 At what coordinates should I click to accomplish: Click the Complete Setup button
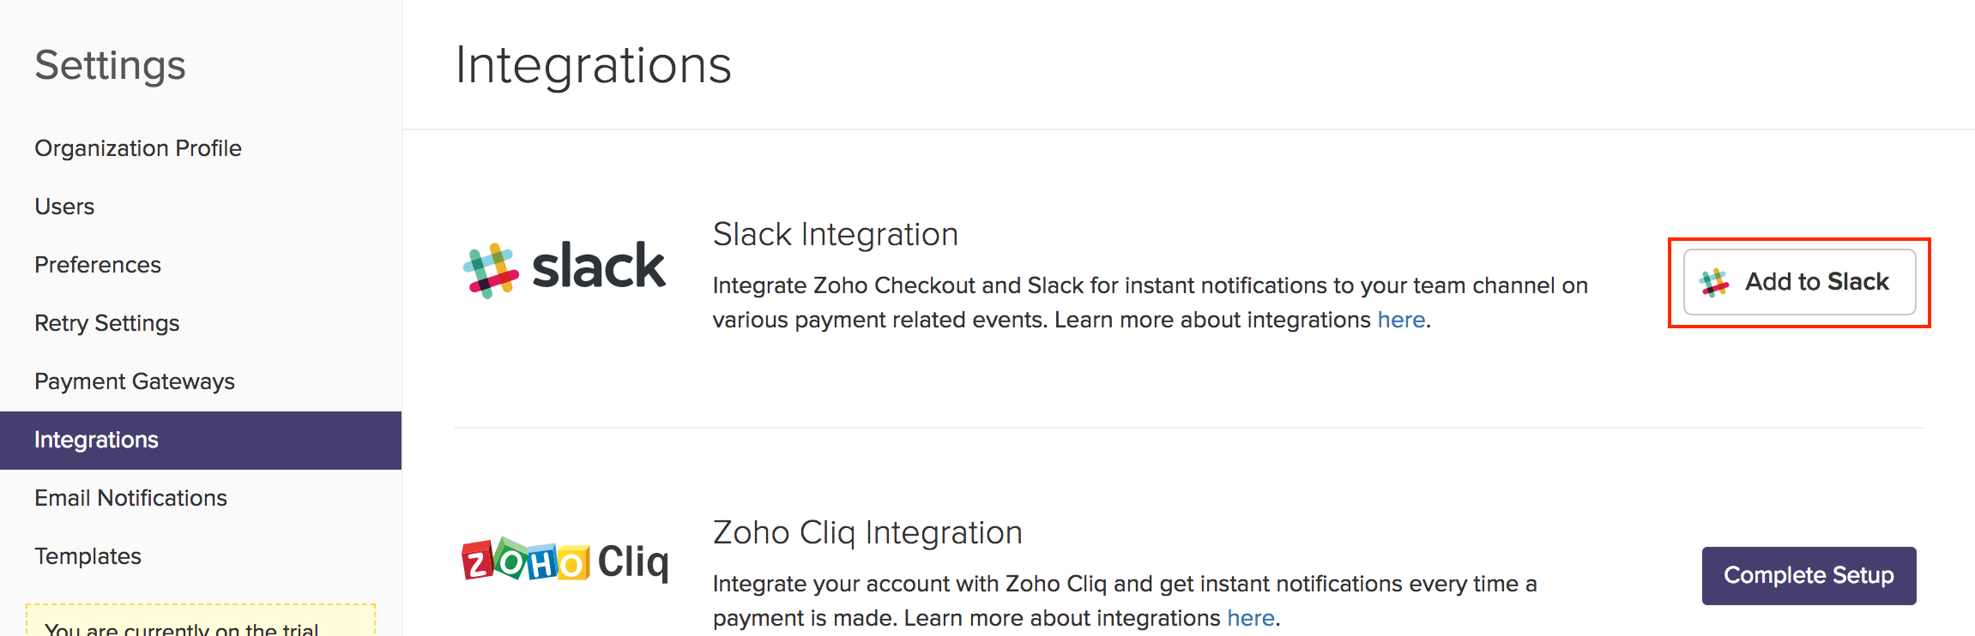[x=1809, y=575]
